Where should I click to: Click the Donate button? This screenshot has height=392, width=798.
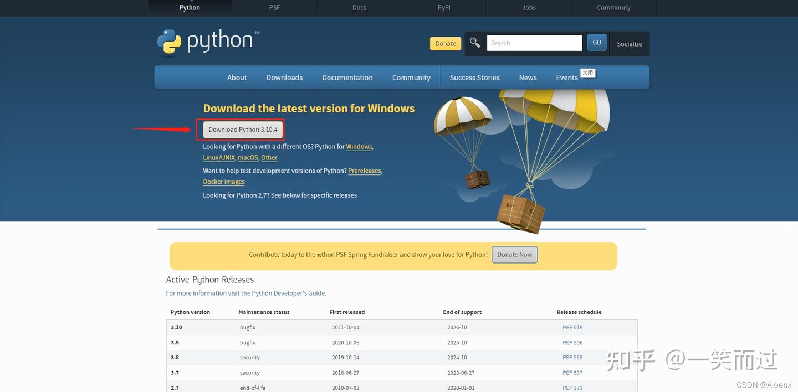[445, 43]
